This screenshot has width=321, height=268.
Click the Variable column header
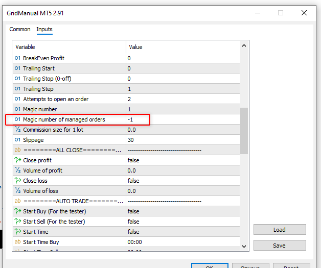click(69, 47)
